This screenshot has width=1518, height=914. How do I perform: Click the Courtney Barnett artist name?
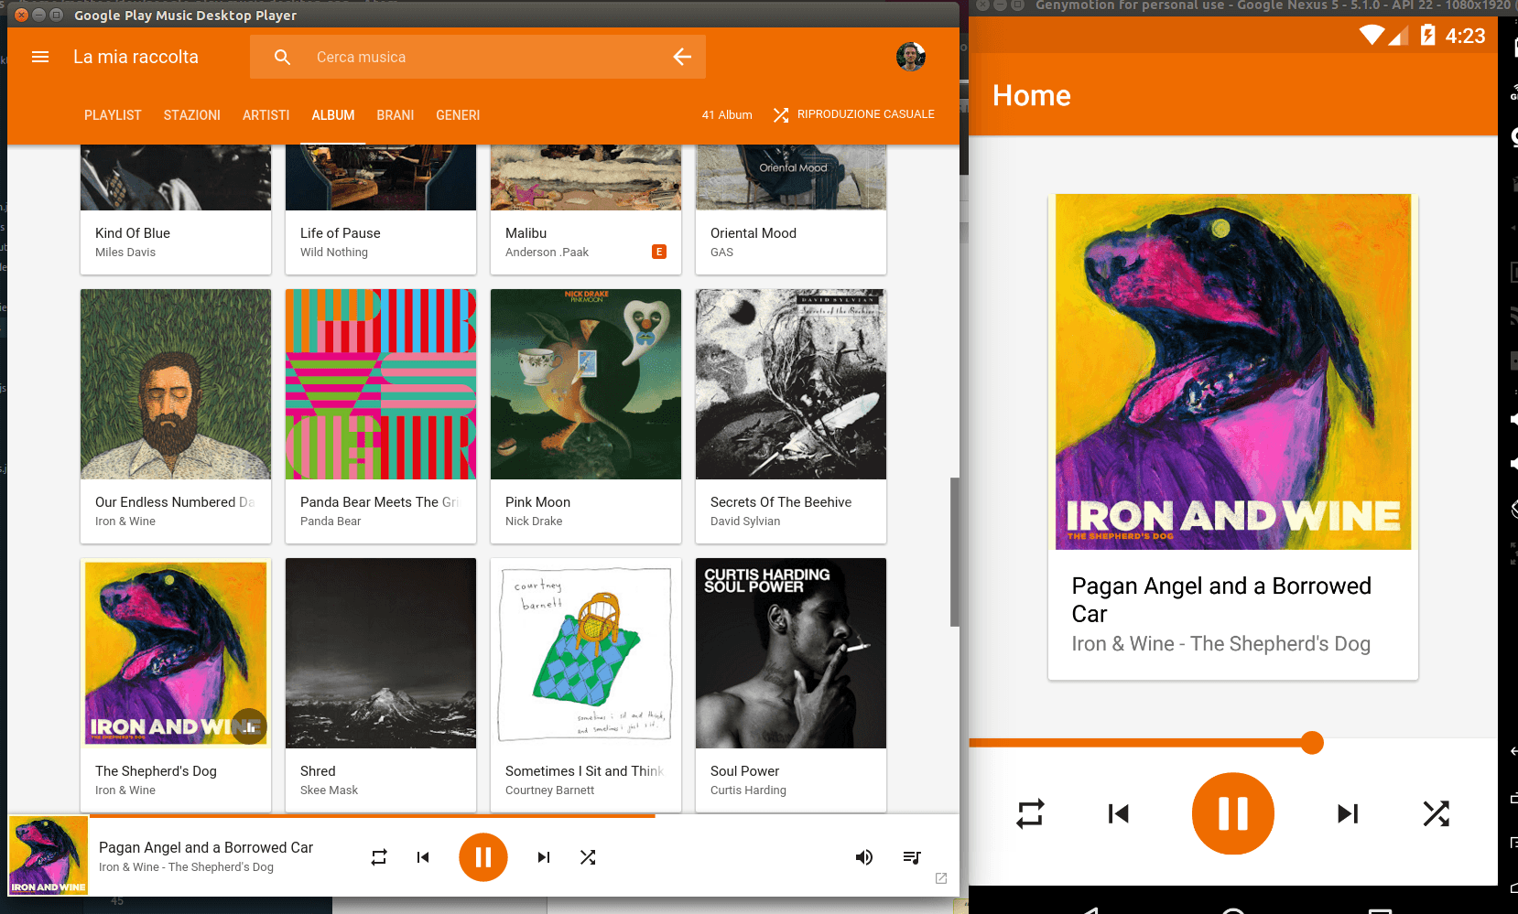pos(549,790)
